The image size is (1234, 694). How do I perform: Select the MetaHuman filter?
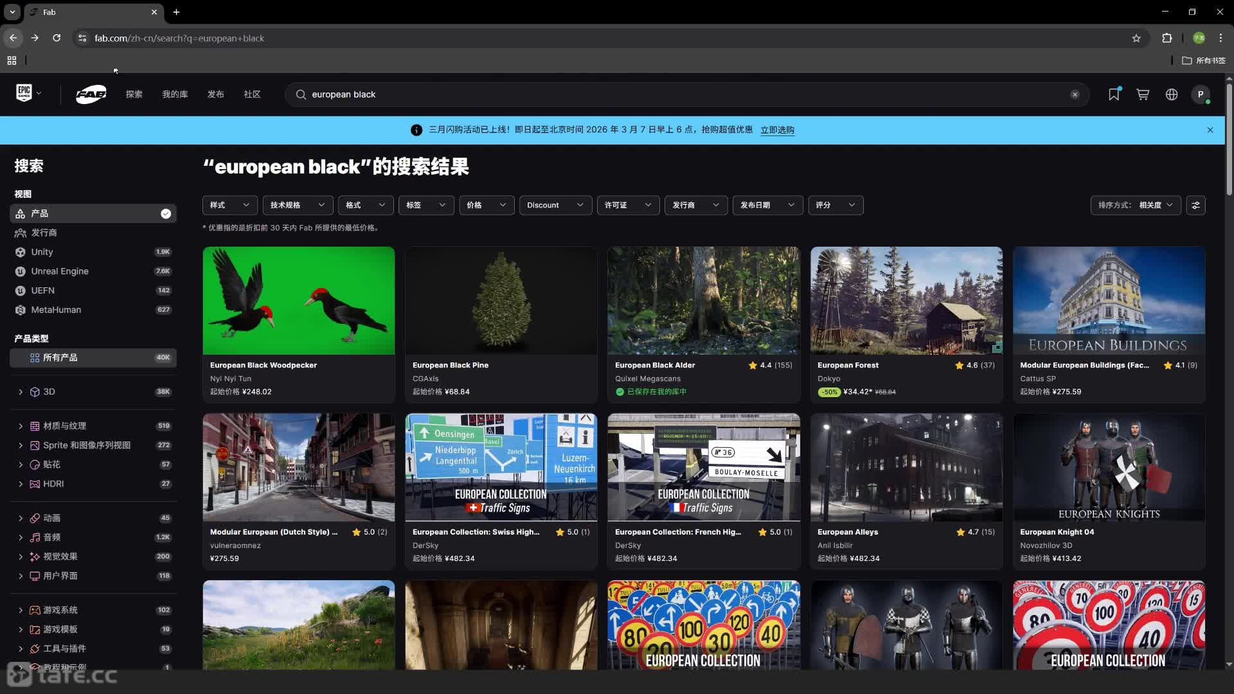[x=56, y=310]
